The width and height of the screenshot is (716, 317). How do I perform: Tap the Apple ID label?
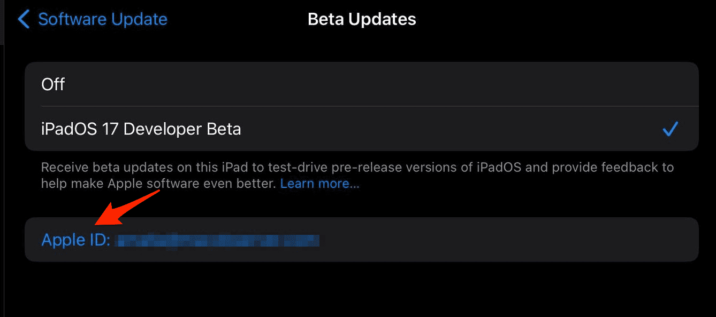click(75, 240)
